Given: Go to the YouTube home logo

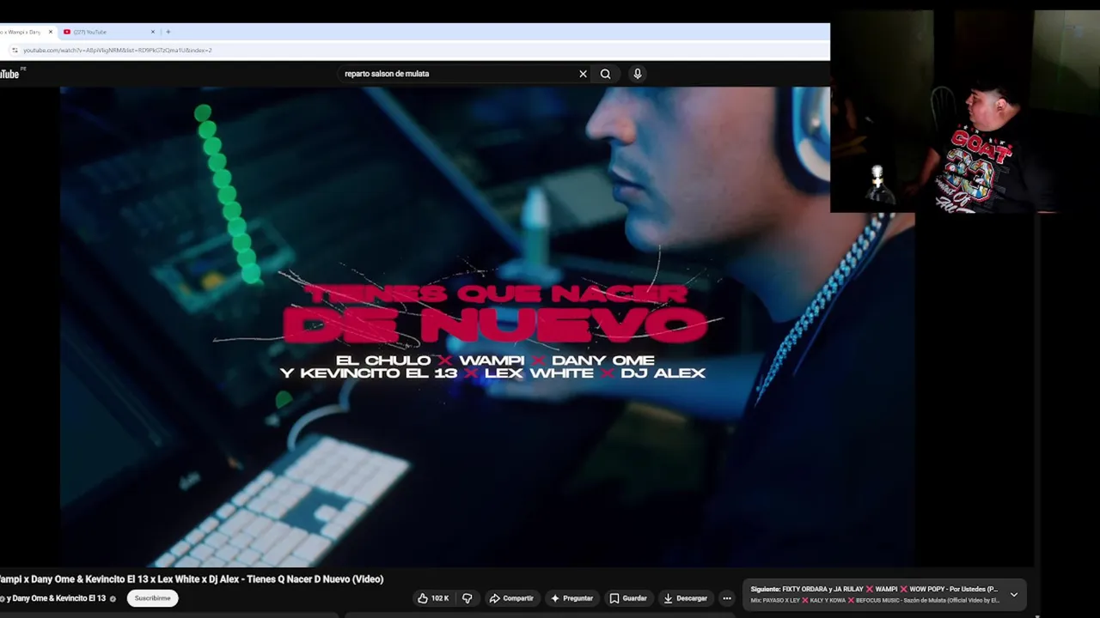Looking at the screenshot, I should click(10, 74).
